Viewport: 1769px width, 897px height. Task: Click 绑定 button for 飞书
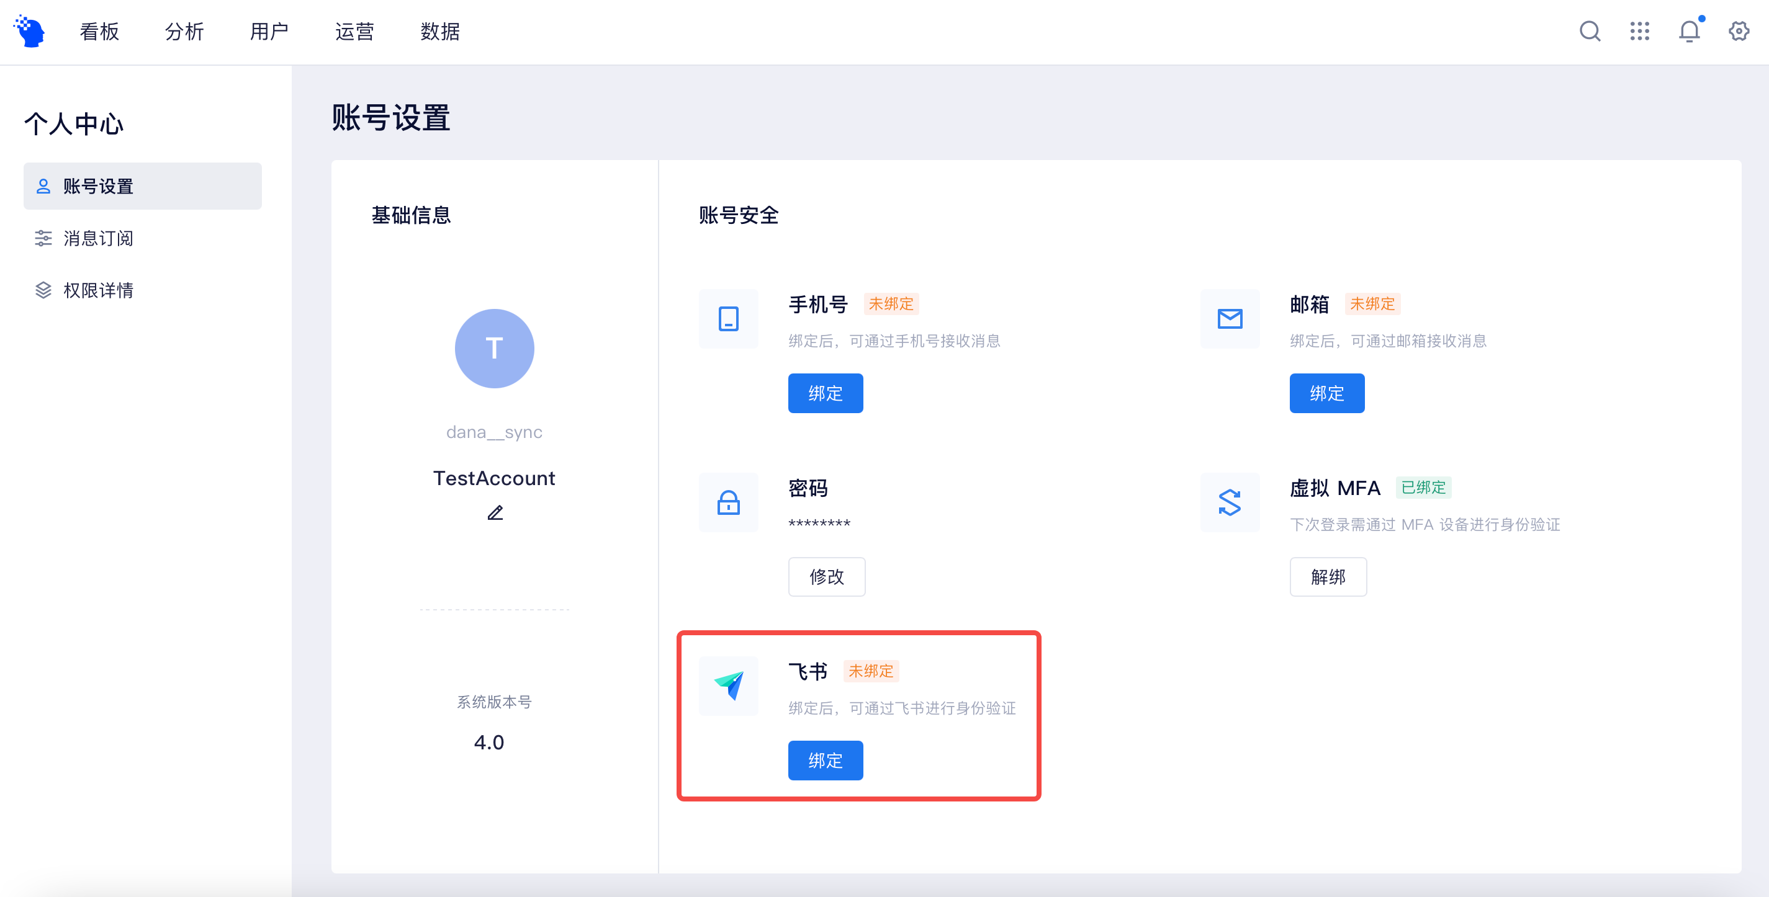(826, 761)
